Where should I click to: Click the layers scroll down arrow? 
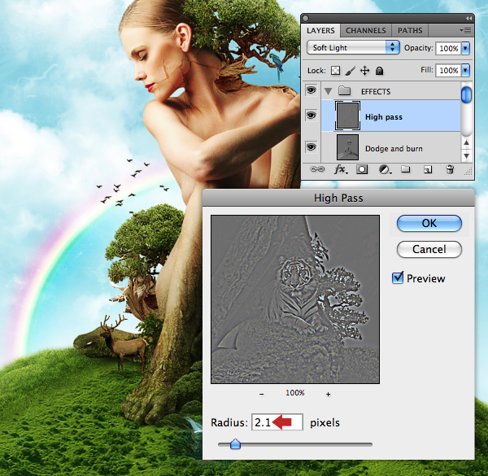tap(466, 155)
